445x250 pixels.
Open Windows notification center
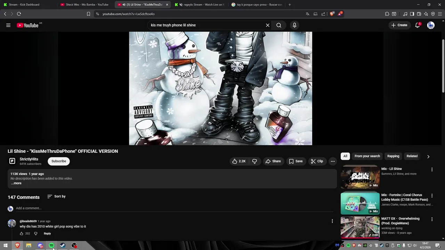(437, 245)
